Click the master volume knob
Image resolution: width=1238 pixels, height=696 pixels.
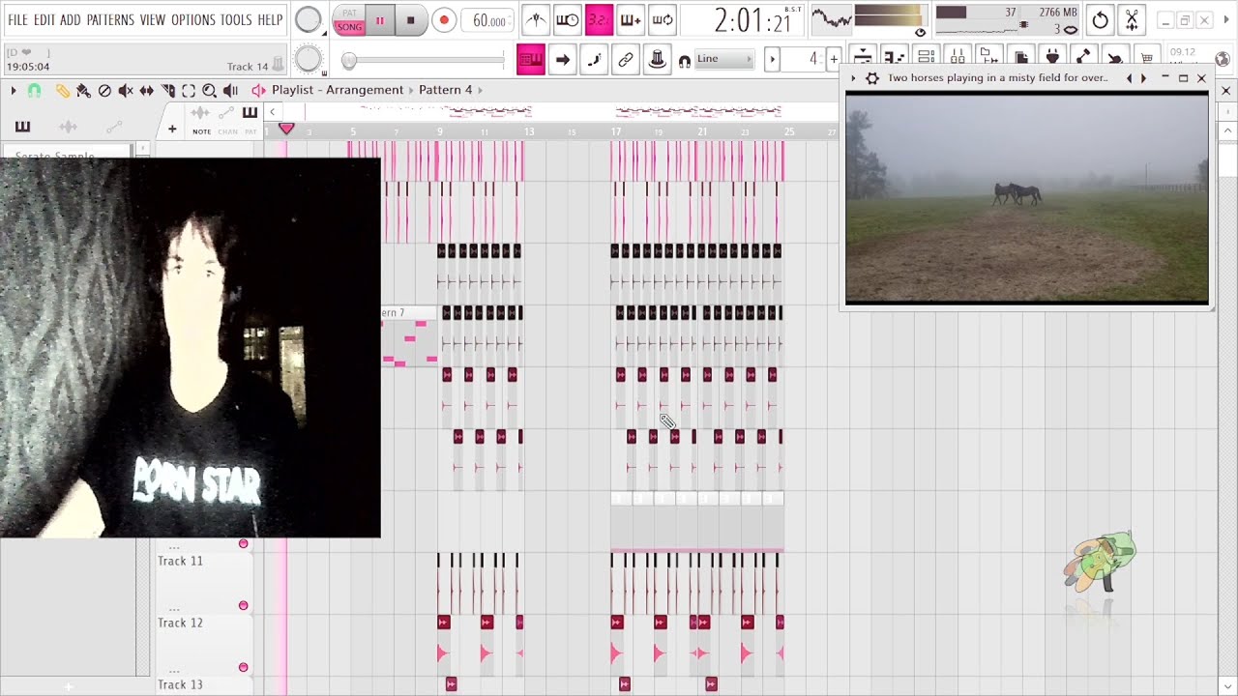tap(308, 19)
